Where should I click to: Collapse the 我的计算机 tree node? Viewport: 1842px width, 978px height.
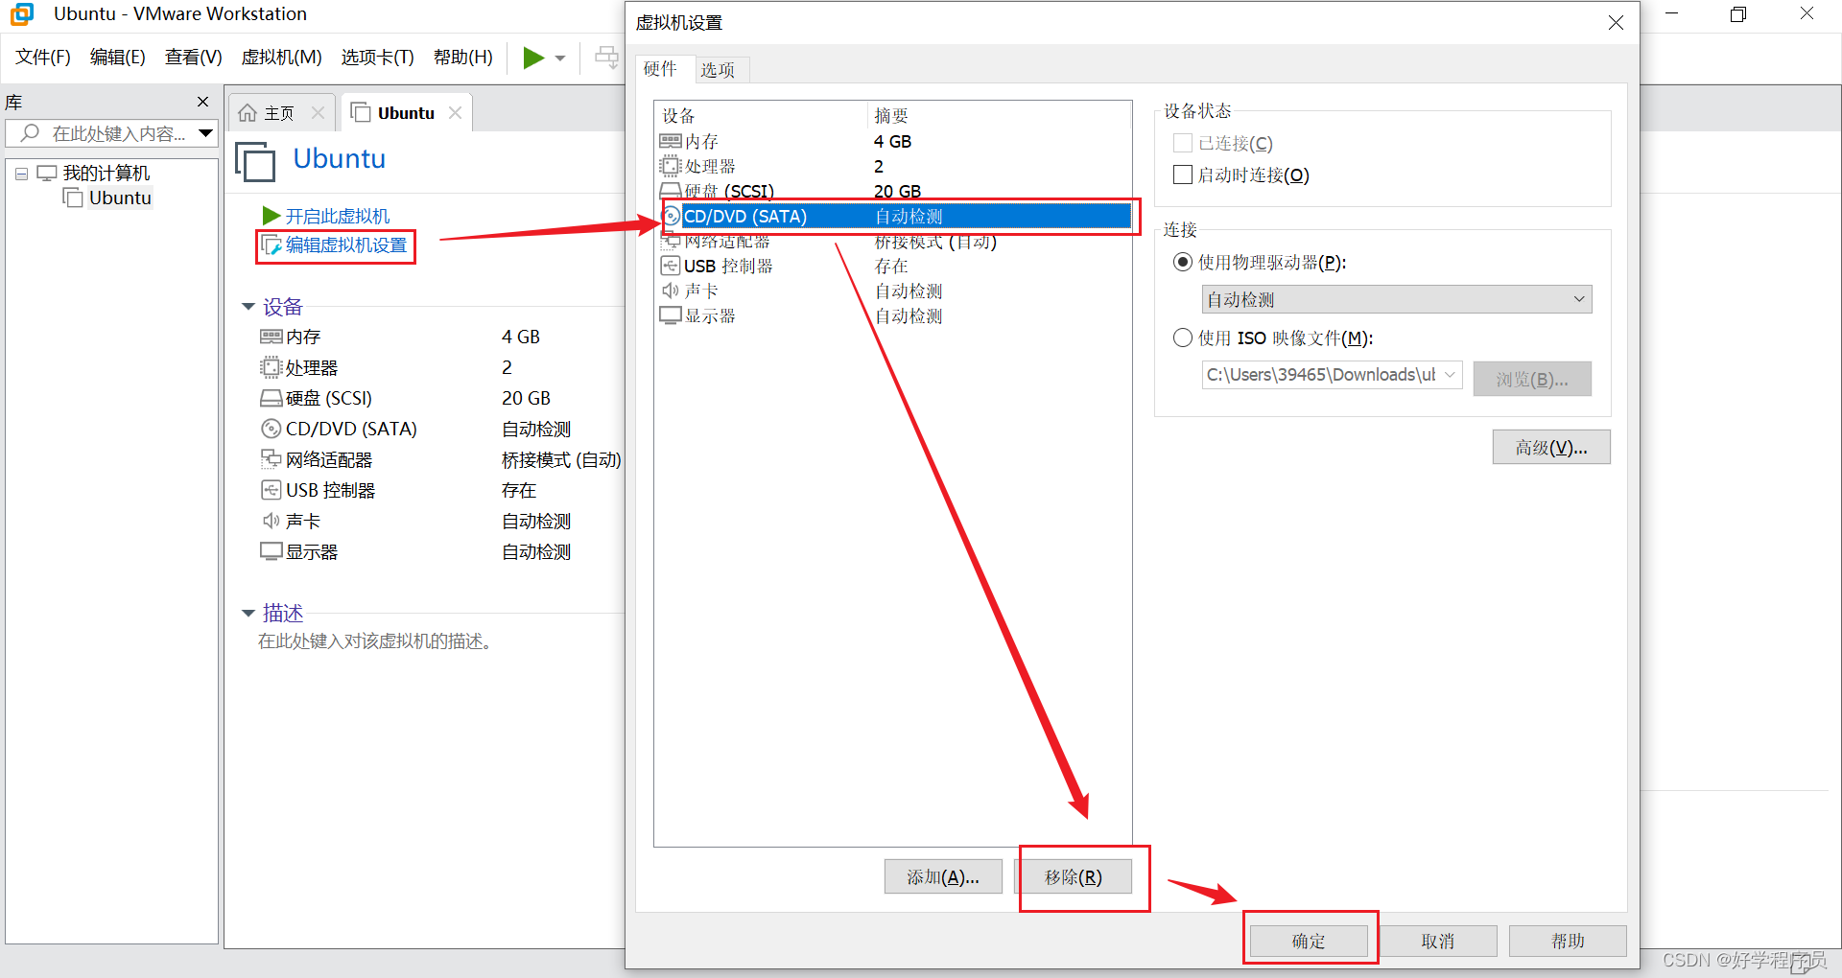pos(21,175)
